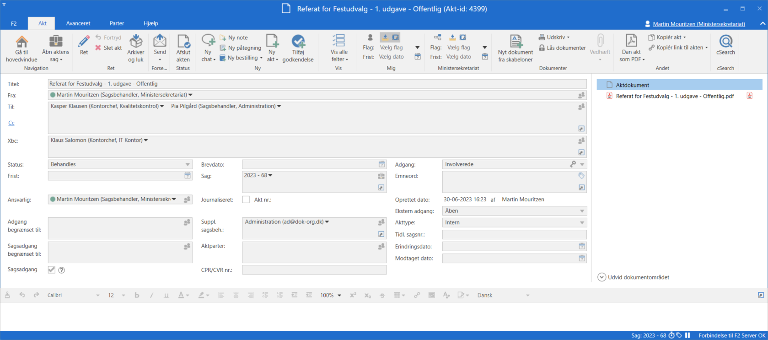
Task: Open the Calibri font dropdown
Action: coord(73,295)
